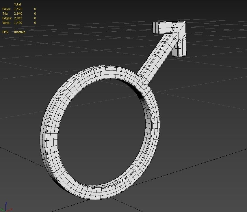Click the Polys: label in viewport statistics
Image resolution: width=247 pixels, height=212 pixels.
[x=6, y=9]
